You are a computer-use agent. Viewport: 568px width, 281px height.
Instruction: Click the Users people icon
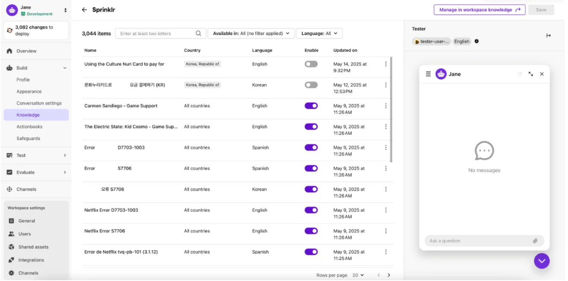(12, 234)
